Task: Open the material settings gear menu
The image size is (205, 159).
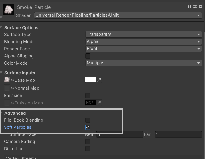Action: 201,7
